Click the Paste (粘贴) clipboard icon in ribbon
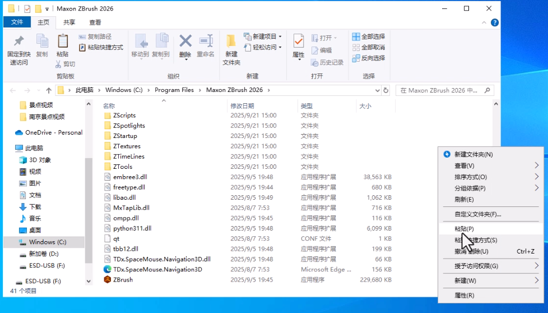The image size is (548, 313). click(x=63, y=42)
